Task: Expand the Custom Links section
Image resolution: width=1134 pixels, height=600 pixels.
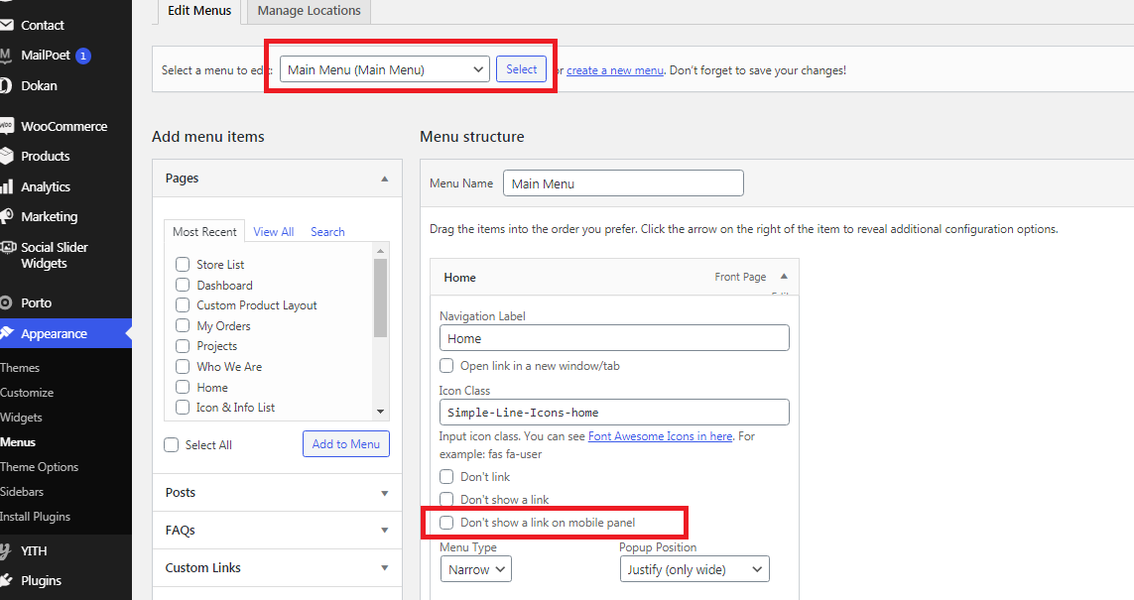Action: pos(384,568)
